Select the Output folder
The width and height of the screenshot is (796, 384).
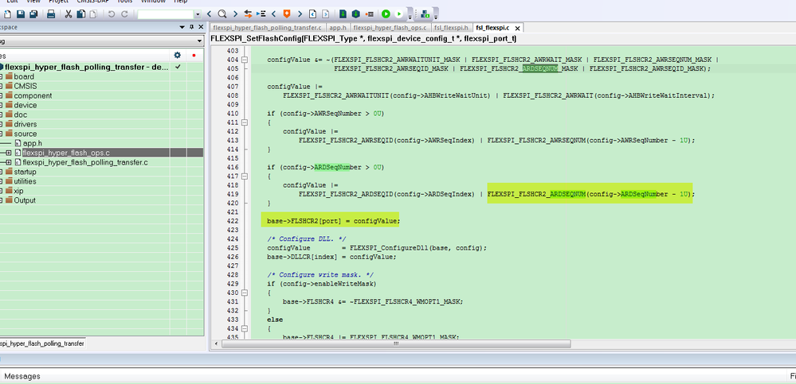(x=25, y=200)
